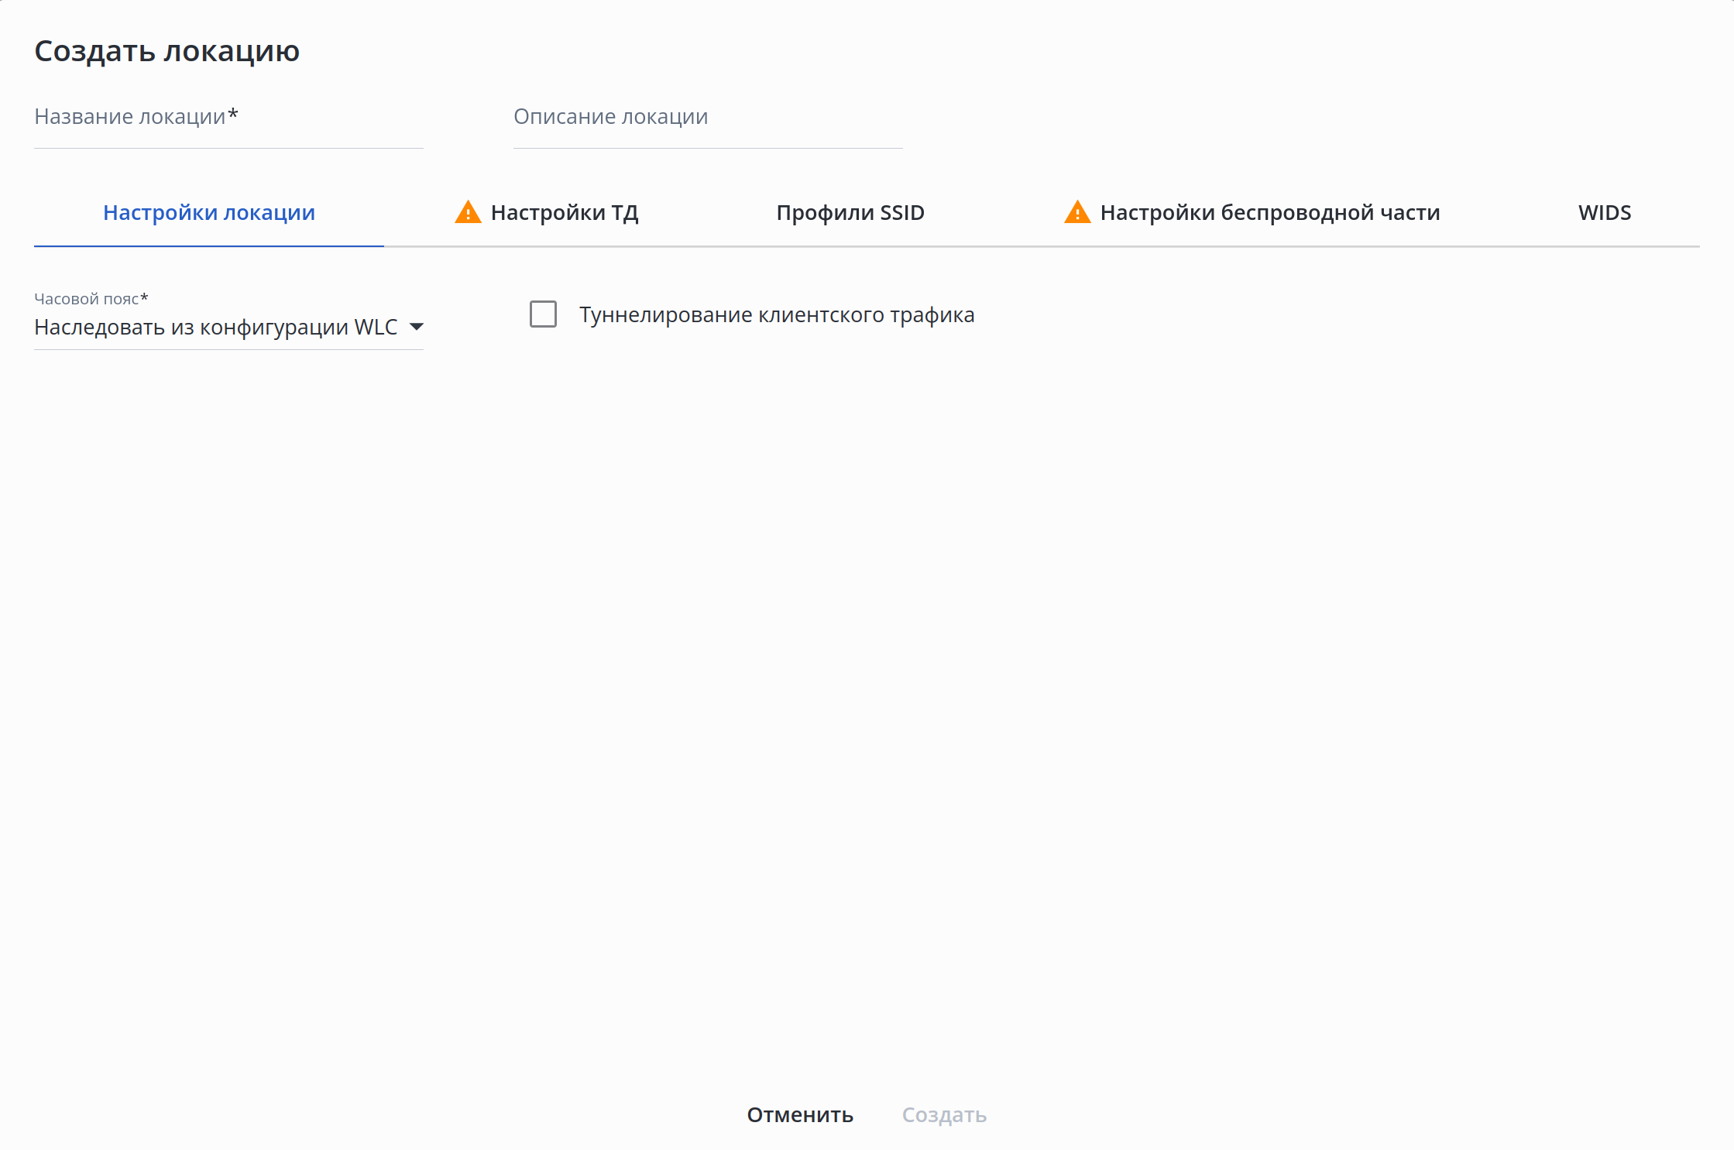Click the Часовой пояс field label

[91, 299]
